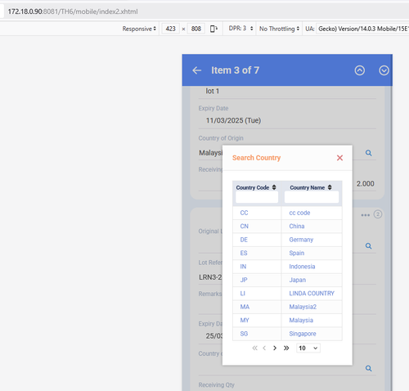Open rows-per-page dropdown showing 10
This screenshot has width=409, height=391.
click(308, 348)
